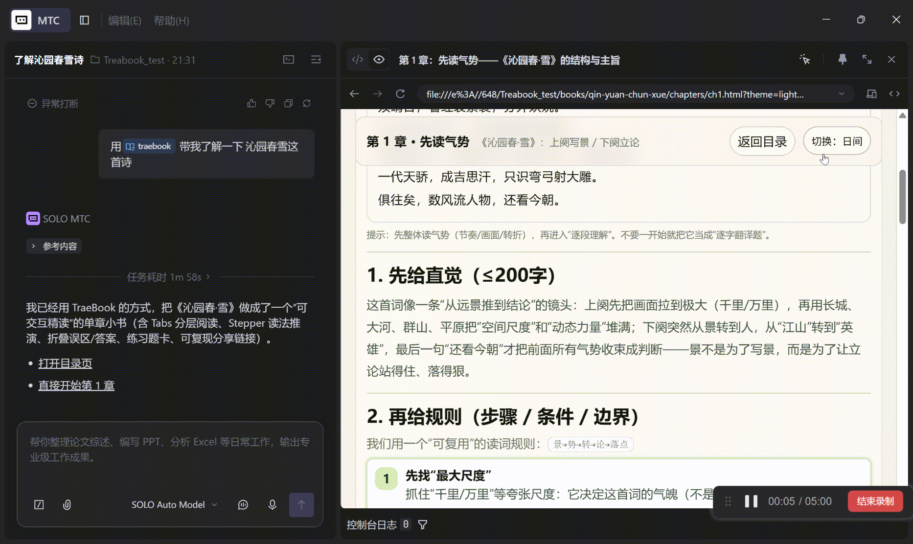Activate the element picker cursor icon
Viewport: 913px width, 544px height.
click(805, 60)
